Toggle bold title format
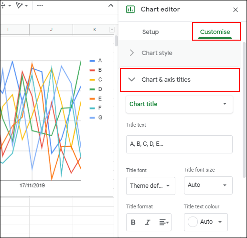 pos(133,222)
